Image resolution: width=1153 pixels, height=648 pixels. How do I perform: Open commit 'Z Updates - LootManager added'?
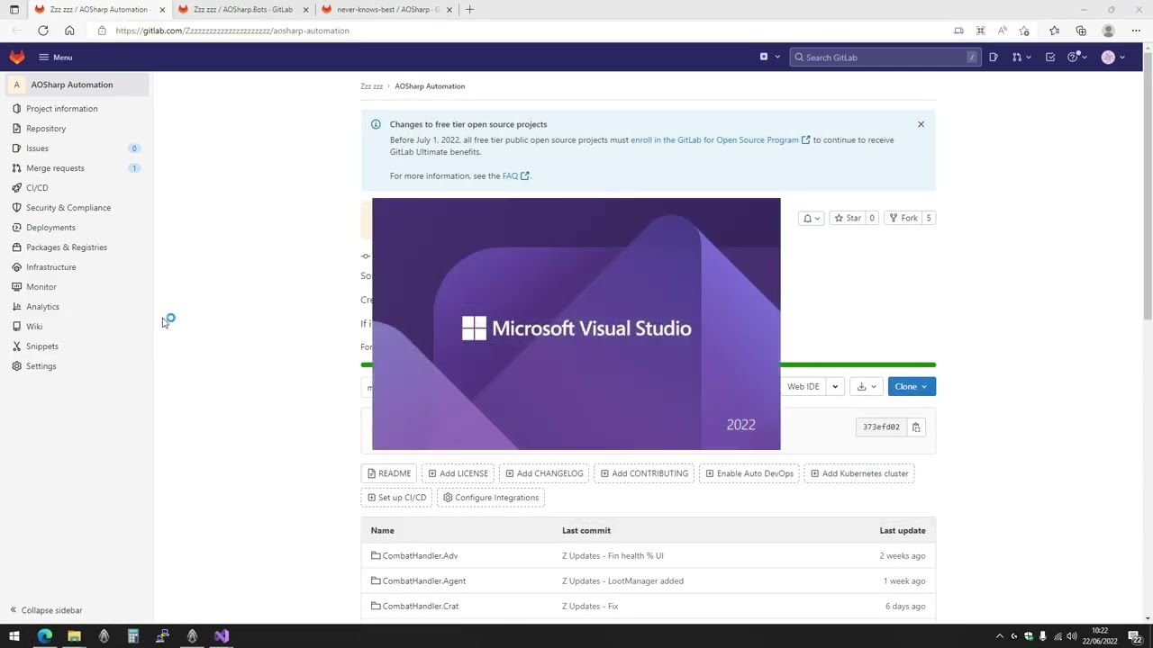click(622, 581)
